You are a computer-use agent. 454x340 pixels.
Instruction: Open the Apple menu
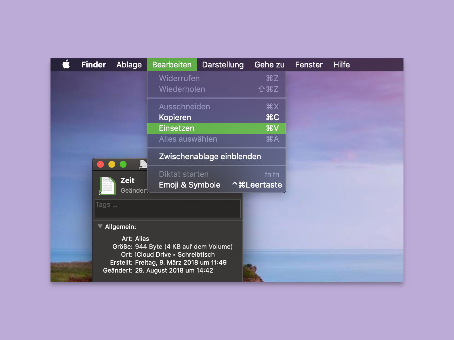(x=66, y=65)
